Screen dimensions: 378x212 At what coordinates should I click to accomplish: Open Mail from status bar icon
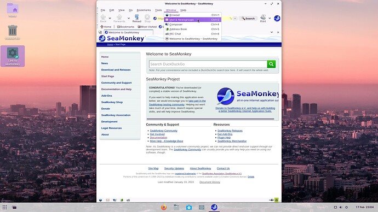(107, 200)
